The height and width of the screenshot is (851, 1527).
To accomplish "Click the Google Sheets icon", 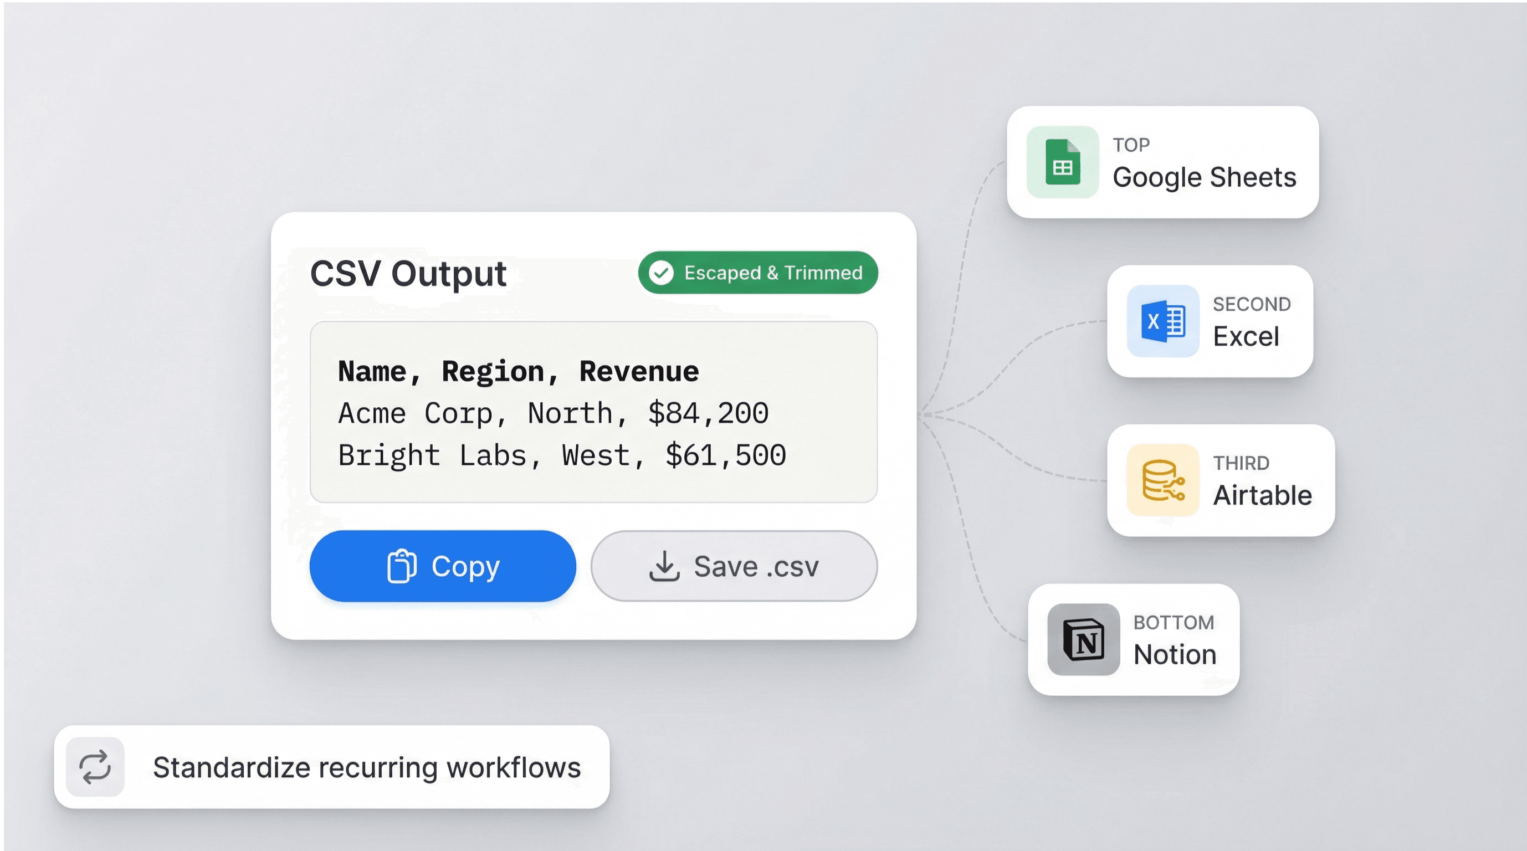I will pyautogui.click(x=1062, y=162).
